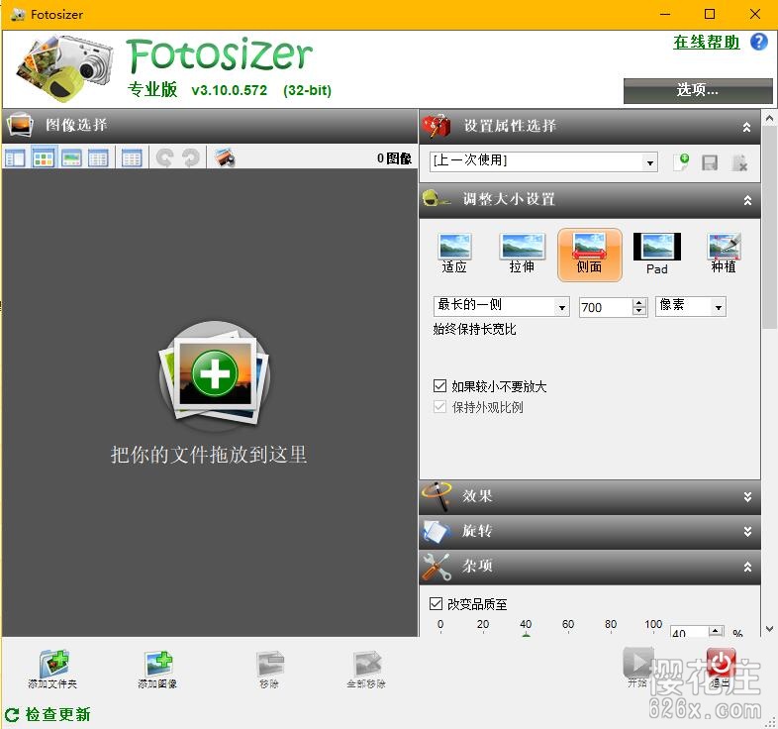Click the new profile icon with green plus

pos(681,161)
